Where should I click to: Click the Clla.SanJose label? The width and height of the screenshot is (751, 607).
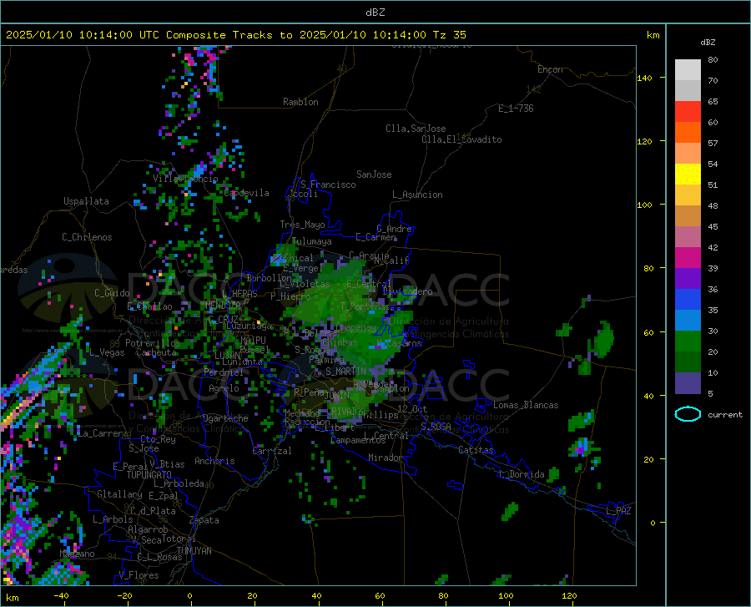click(x=416, y=129)
